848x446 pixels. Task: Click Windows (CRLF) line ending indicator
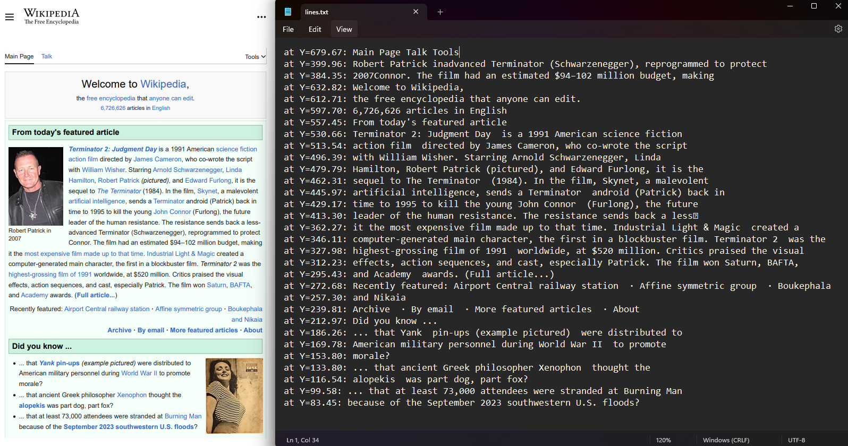(x=726, y=440)
